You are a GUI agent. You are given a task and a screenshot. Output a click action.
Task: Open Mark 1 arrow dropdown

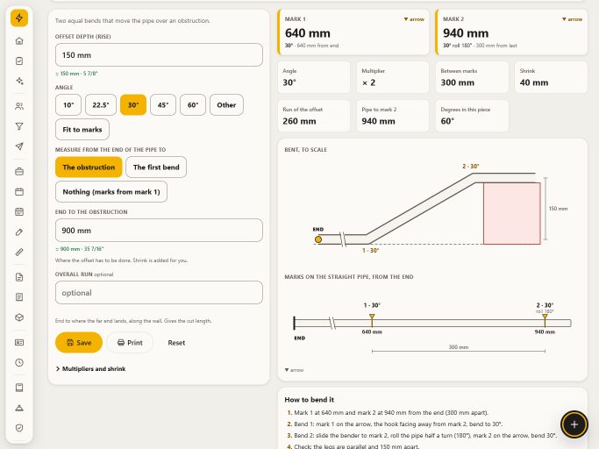[414, 19]
